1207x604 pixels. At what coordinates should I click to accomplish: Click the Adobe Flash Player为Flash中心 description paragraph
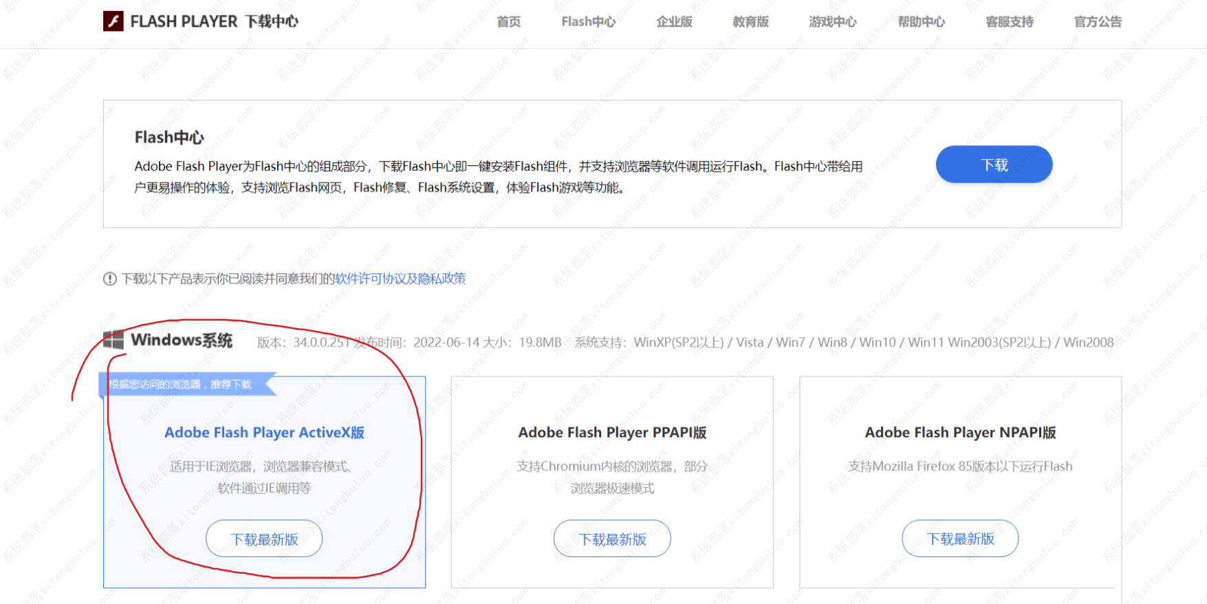pyautogui.click(x=498, y=177)
